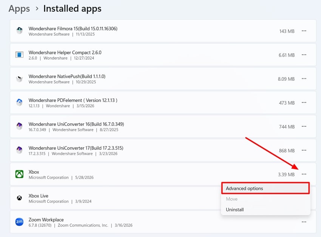This screenshot has height=237, width=321.
Task: Open more options for UniConverter 16
Action: click(304, 126)
